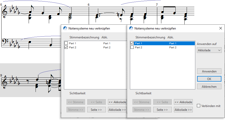Click Seite >> in the left dialog
This screenshot has width=225, height=122.
(97, 110)
